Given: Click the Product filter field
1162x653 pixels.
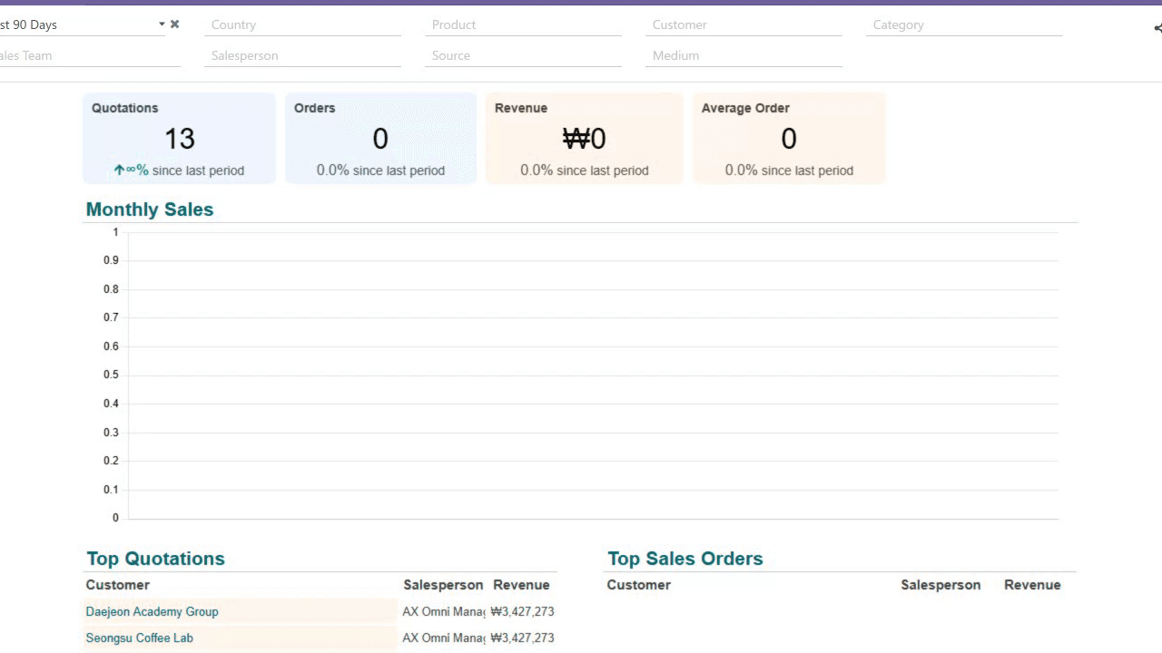Looking at the screenshot, I should click(523, 25).
